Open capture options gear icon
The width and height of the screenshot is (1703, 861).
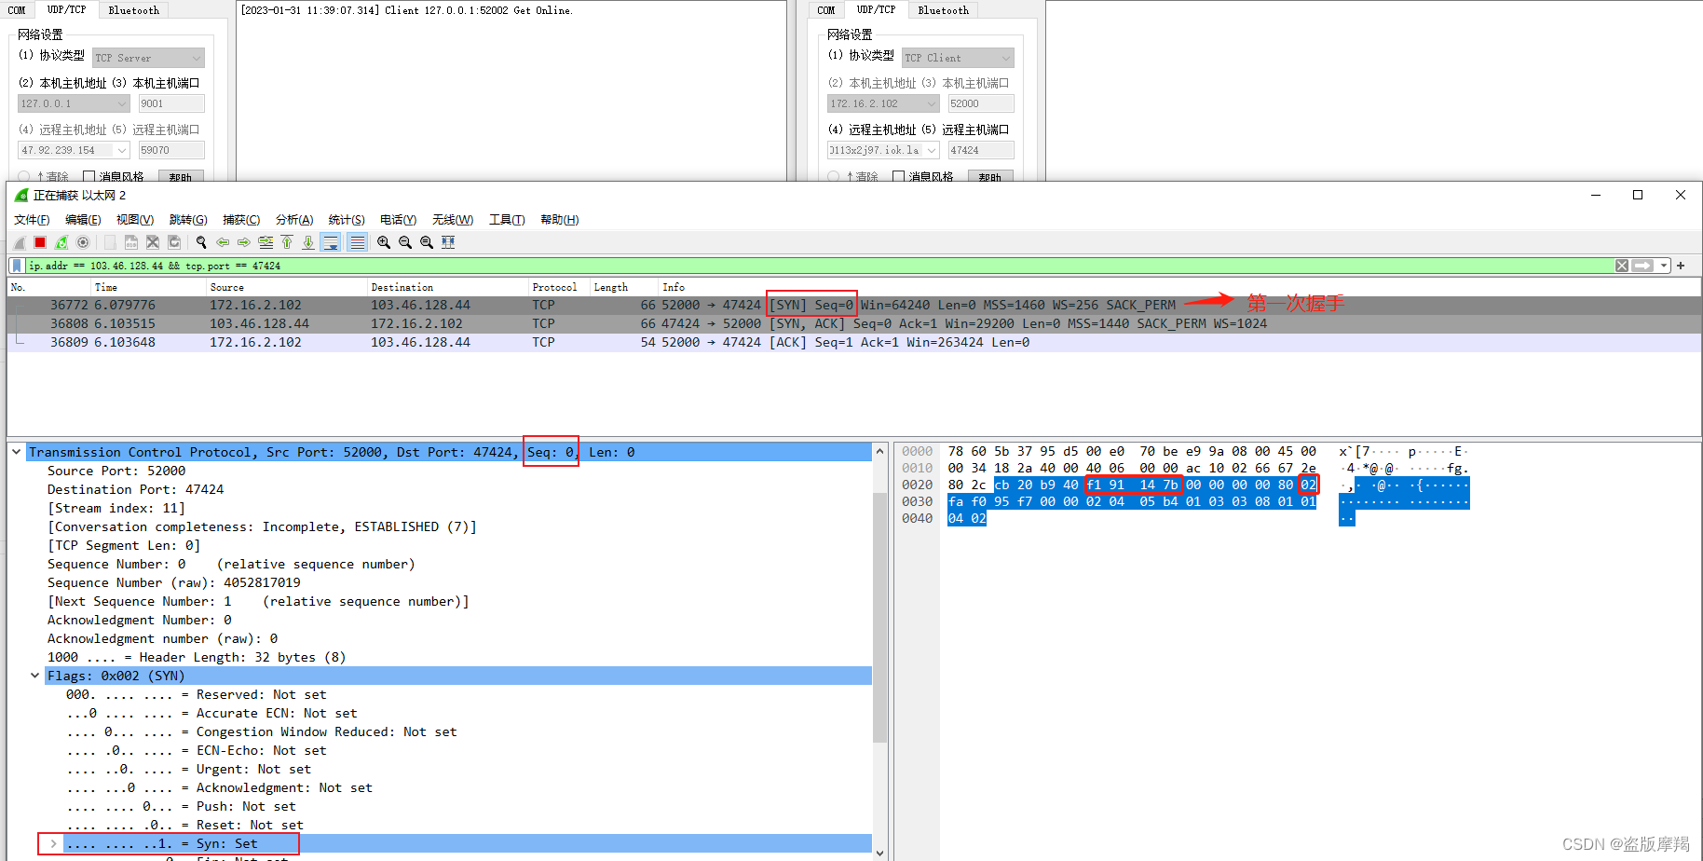point(83,242)
